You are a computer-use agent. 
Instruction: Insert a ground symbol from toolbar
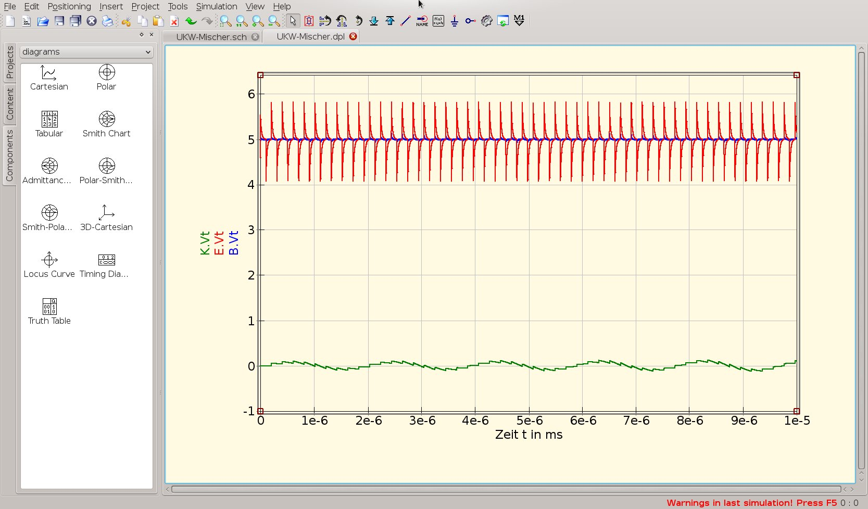click(x=454, y=21)
